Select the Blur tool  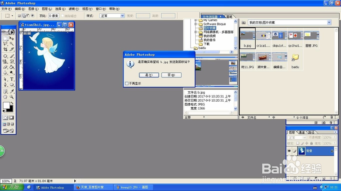(x=5, y=72)
